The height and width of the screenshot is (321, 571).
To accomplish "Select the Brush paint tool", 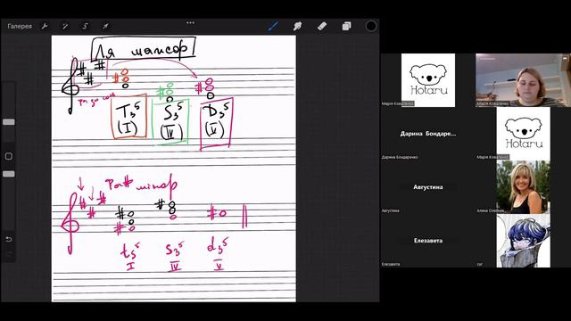I will point(273,26).
